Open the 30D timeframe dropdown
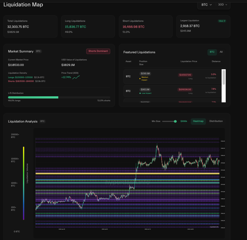 pyautogui.click(x=222, y=5)
